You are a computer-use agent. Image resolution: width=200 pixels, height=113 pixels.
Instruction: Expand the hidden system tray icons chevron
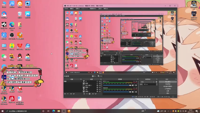[168, 111]
